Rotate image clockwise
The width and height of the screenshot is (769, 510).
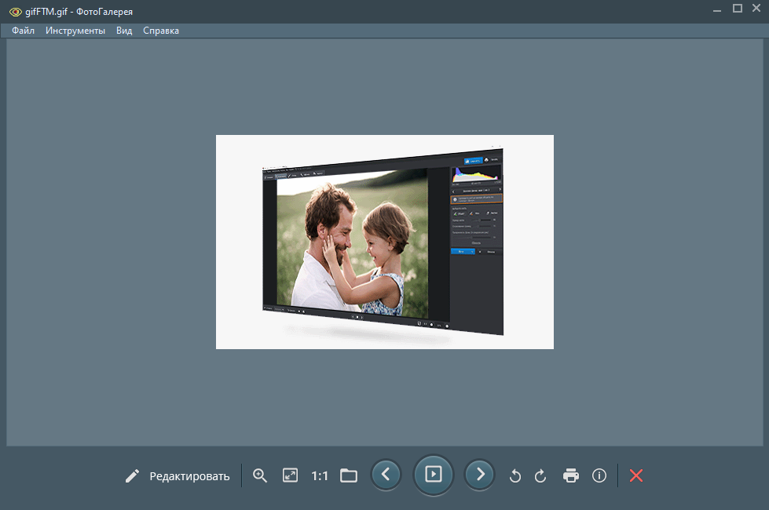point(540,475)
